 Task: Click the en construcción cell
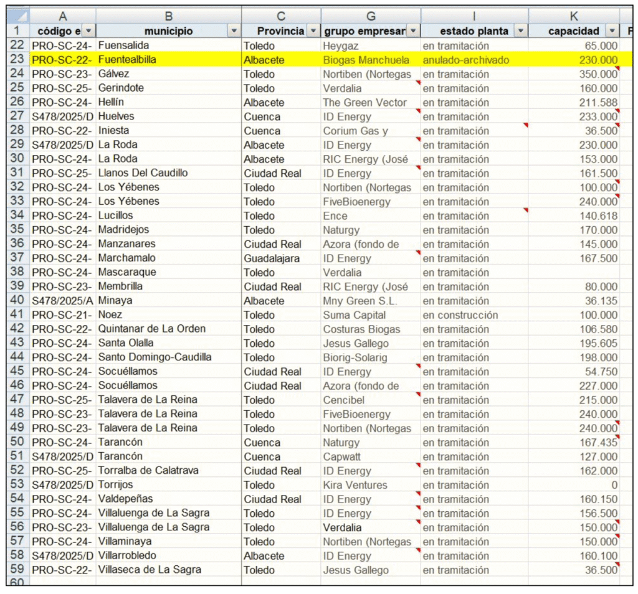pyautogui.click(x=474, y=315)
